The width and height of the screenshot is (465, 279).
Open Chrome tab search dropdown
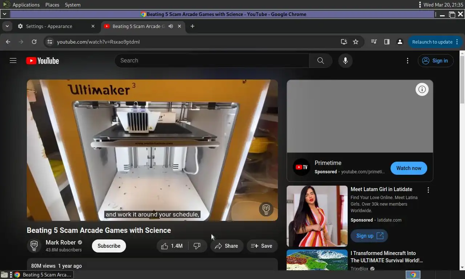7,26
